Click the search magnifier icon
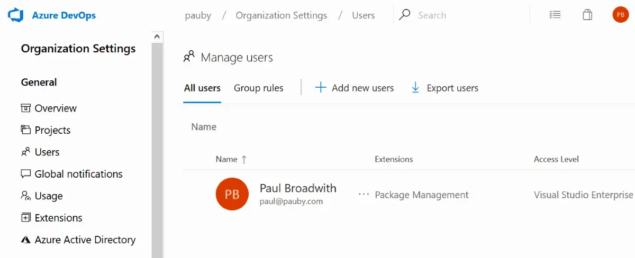The width and height of the screenshot is (635, 258). click(405, 15)
